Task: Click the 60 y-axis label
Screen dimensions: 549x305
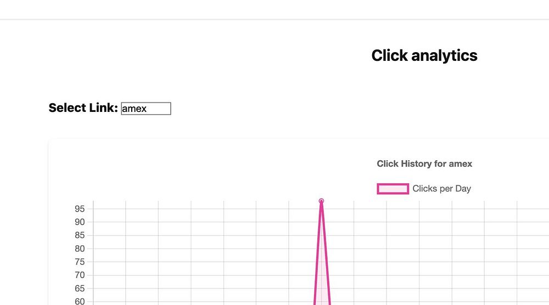Action: 80,302
